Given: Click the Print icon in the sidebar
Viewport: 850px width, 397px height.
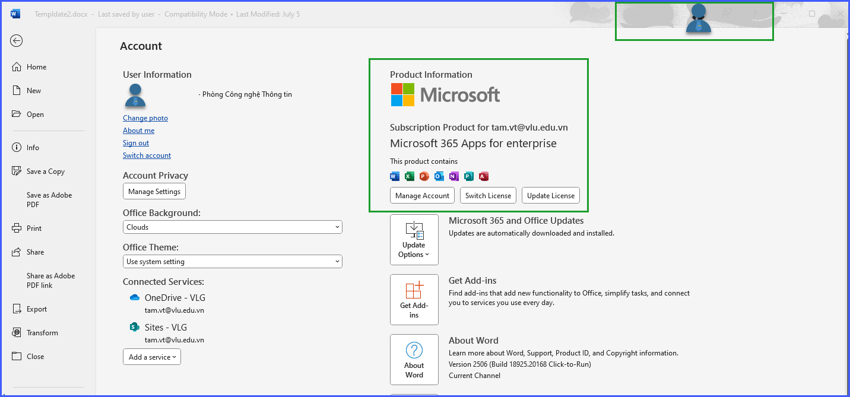Looking at the screenshot, I should click(x=17, y=228).
